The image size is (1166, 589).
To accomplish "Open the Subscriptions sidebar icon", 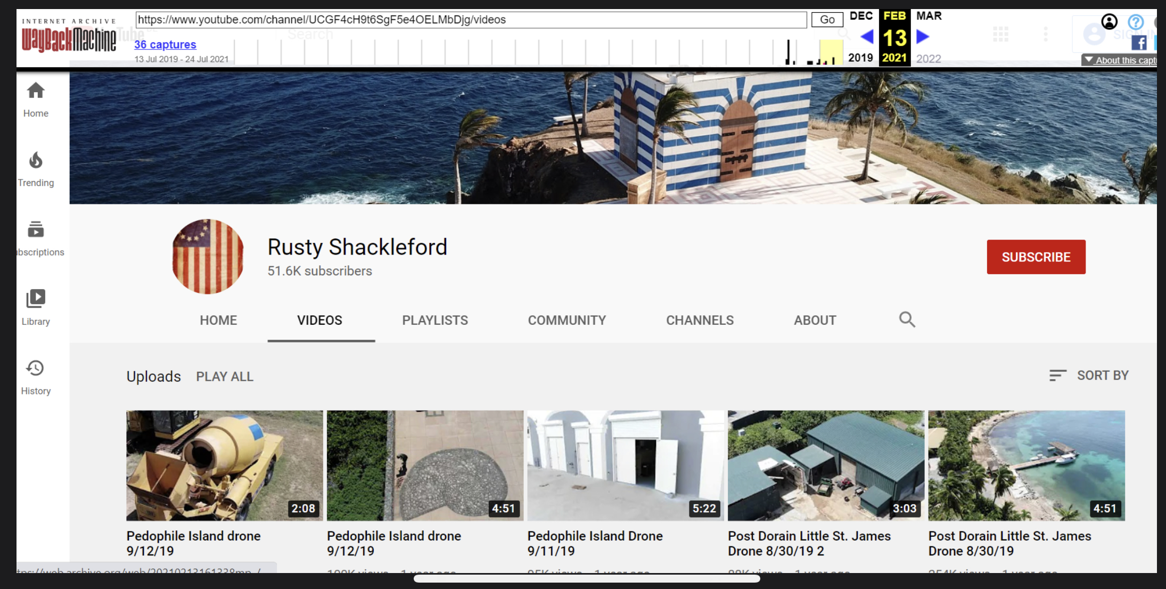I will click(36, 230).
